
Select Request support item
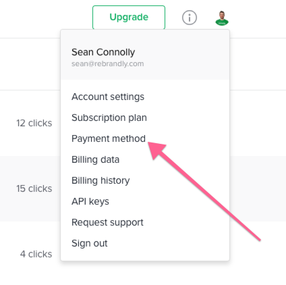pyautogui.click(x=107, y=222)
